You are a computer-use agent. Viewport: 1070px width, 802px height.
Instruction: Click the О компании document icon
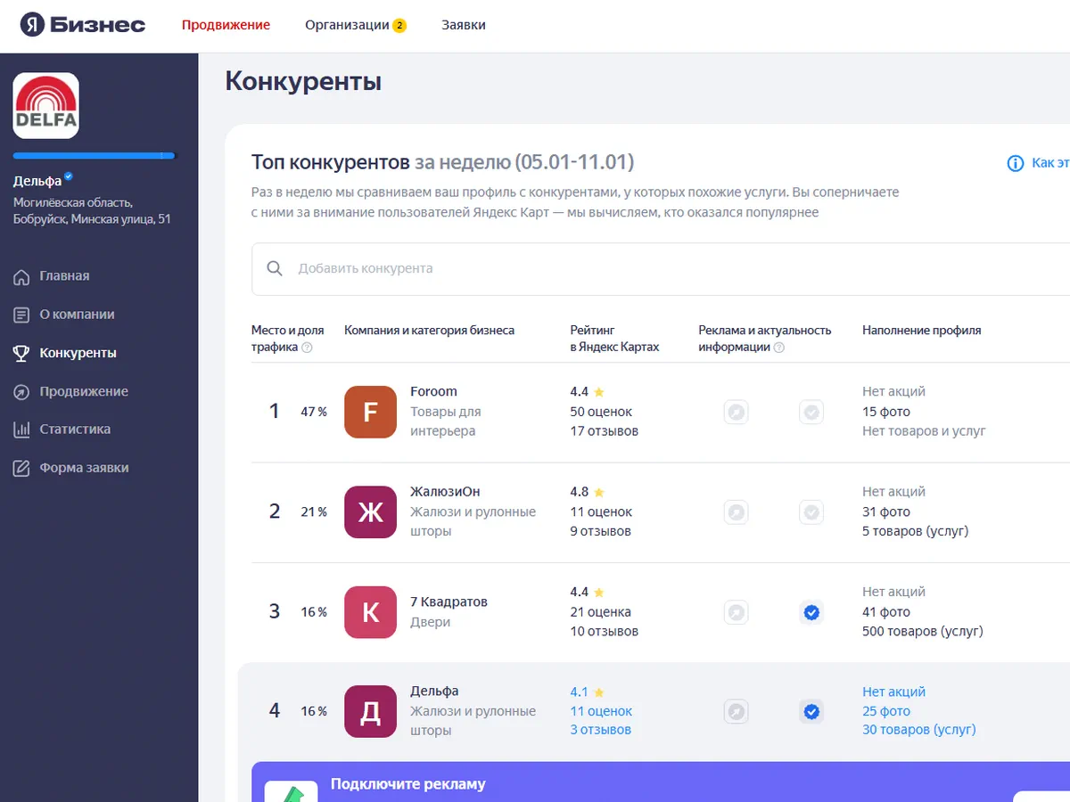click(x=21, y=315)
